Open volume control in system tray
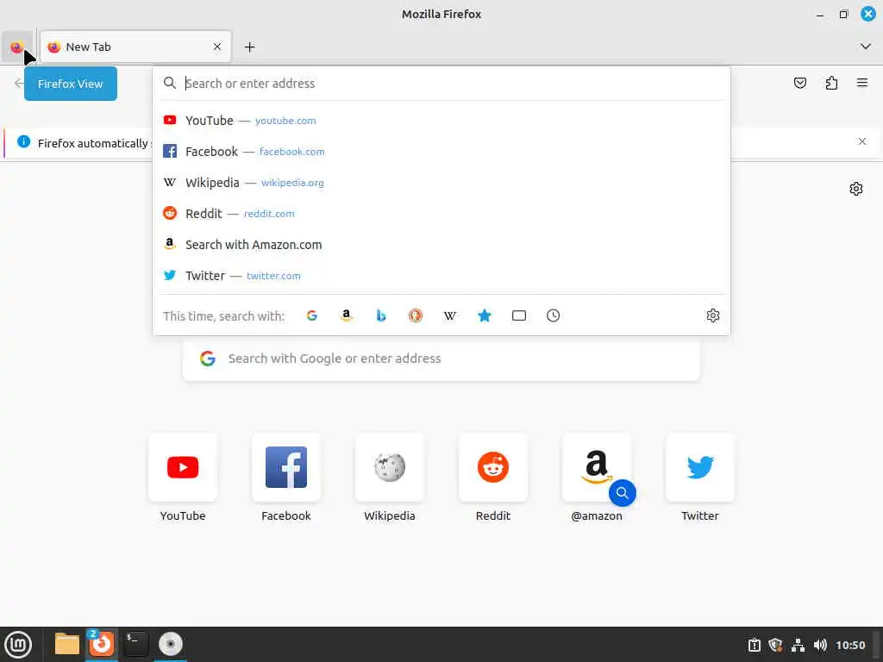 (x=820, y=645)
